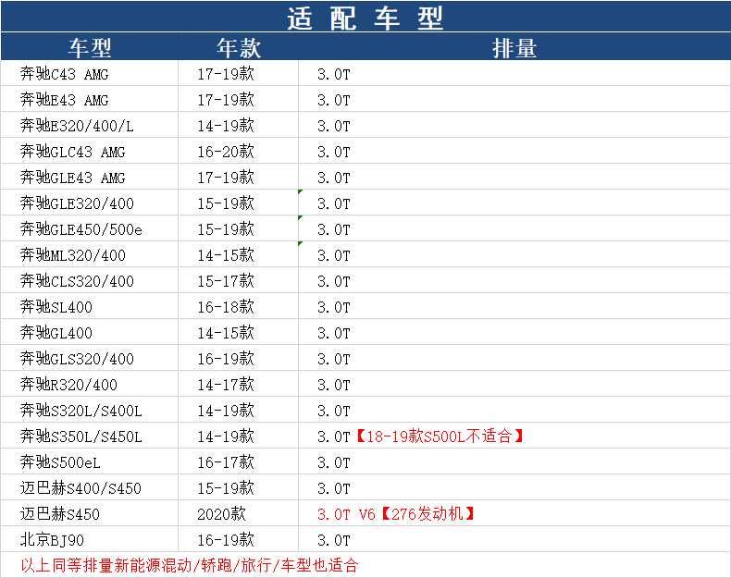Click 15-17款 in the CLS320/400 row
The height and width of the screenshot is (578, 731).
pos(226,281)
